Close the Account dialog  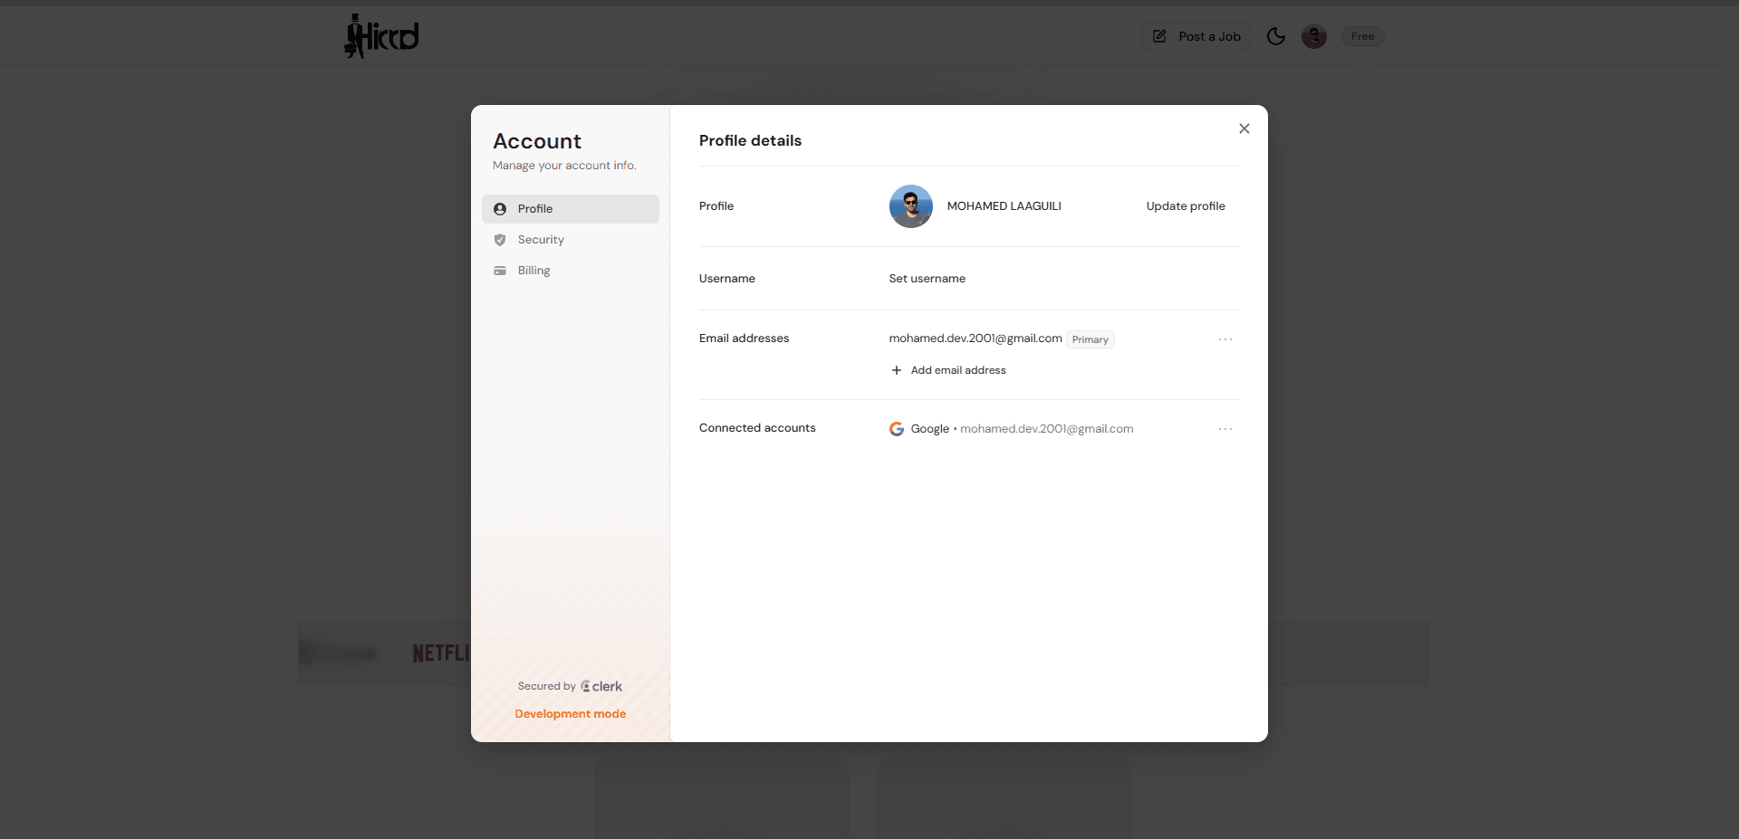click(x=1244, y=129)
